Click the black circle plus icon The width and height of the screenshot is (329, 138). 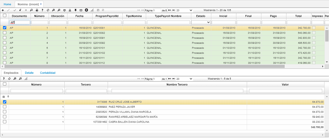(x=87, y=10)
